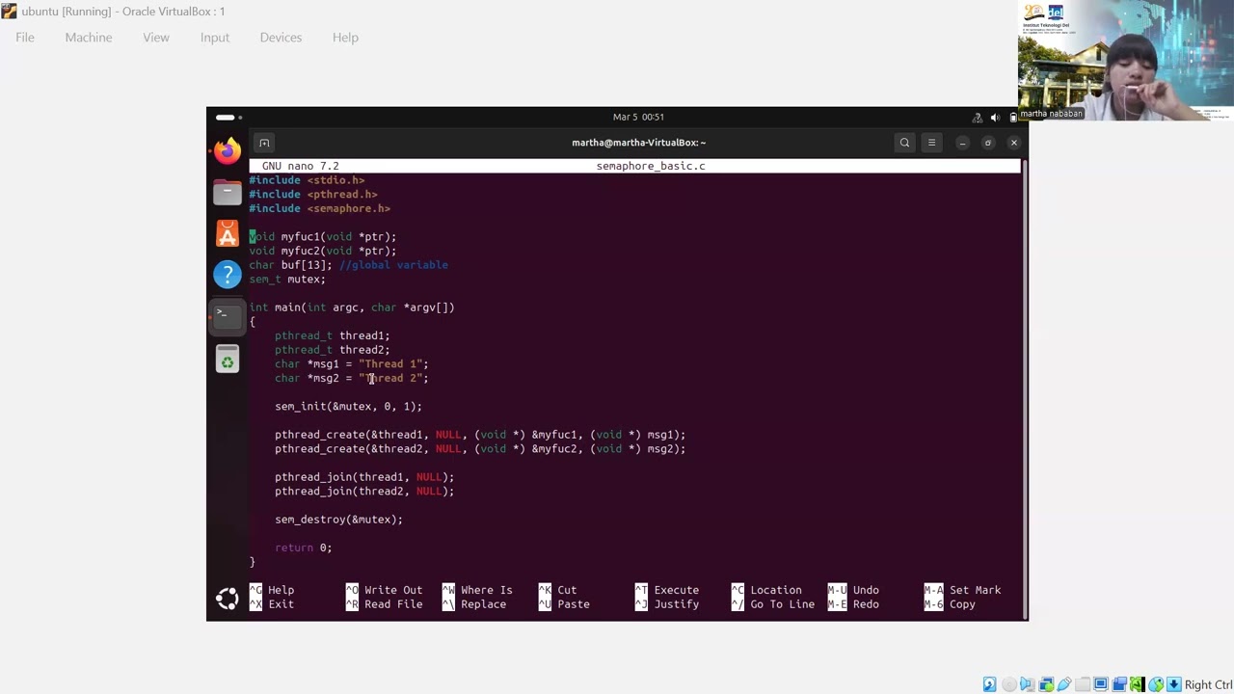Click VirtualBox optical disk status icon

click(x=1008, y=684)
